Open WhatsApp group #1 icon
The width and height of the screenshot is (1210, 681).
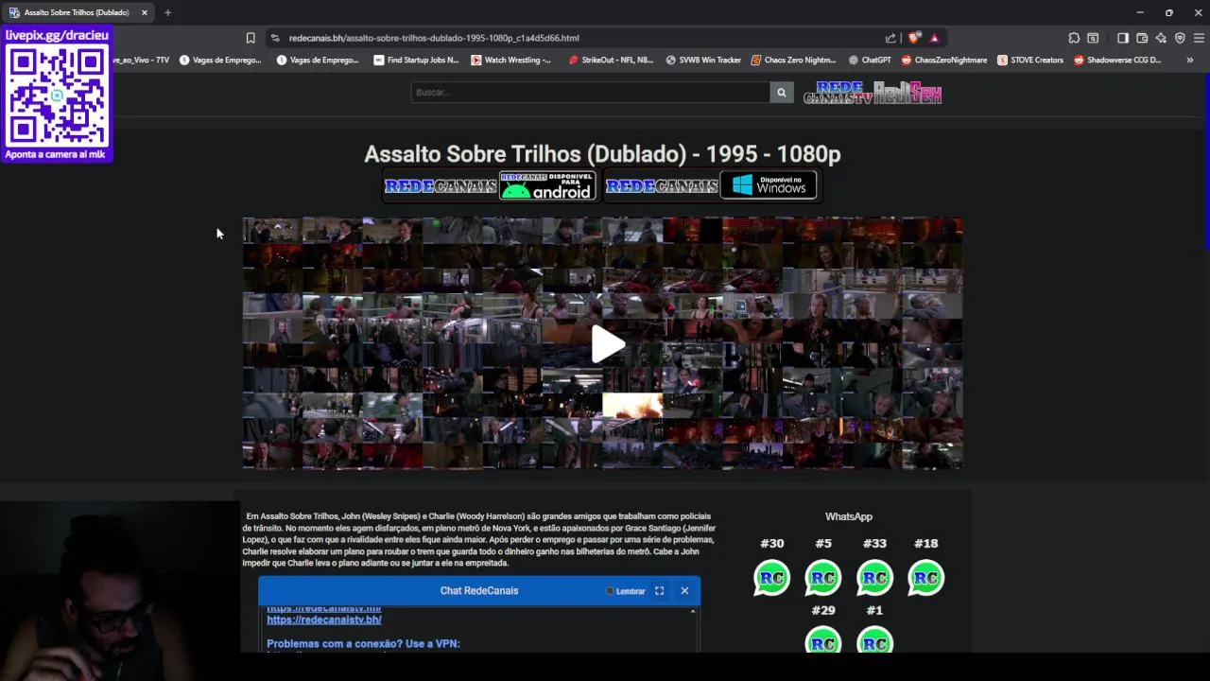874,640
